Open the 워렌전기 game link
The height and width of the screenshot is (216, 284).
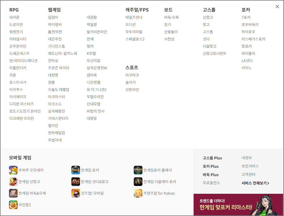tap(16, 32)
